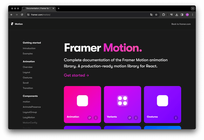Click the Motion text beside the logo
This screenshot has height=140, width=204.
[x=19, y=24]
